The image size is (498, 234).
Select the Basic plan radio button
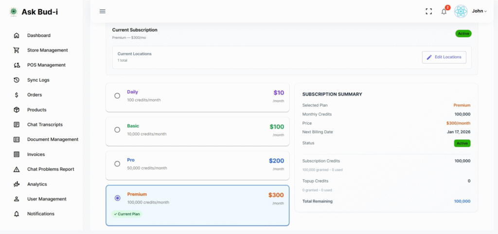click(x=117, y=130)
